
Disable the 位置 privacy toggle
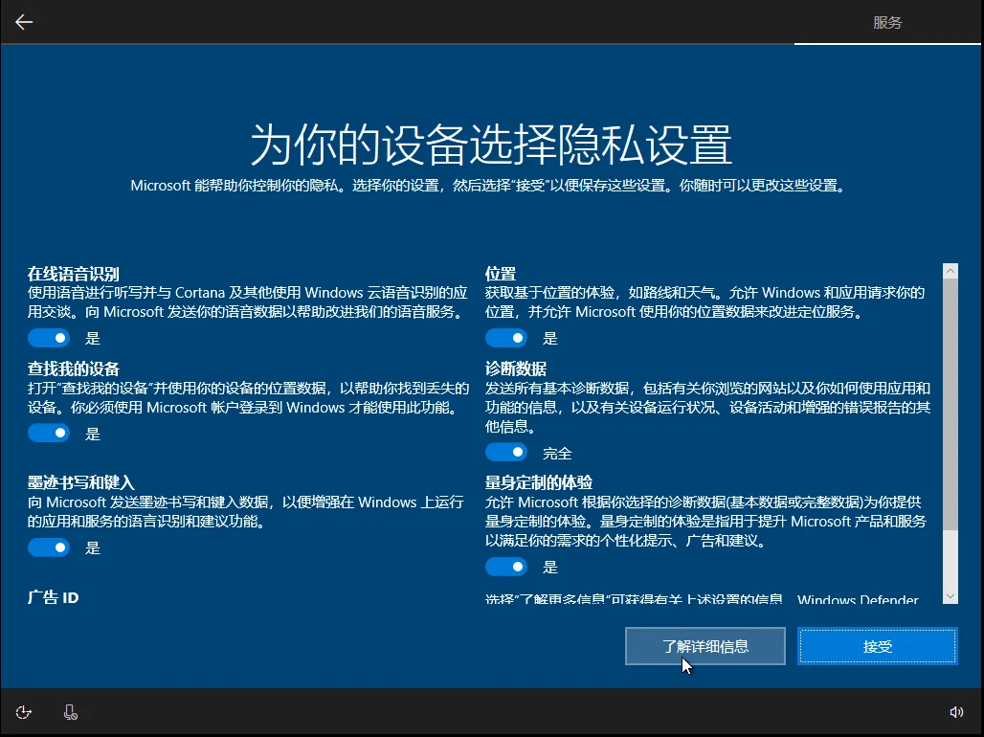506,337
